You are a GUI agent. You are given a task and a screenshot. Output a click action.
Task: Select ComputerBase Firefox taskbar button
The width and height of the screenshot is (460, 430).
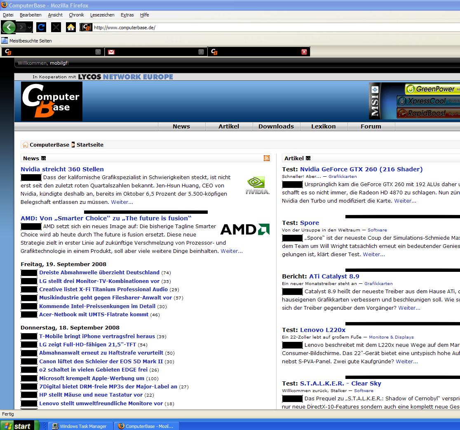[146, 426]
